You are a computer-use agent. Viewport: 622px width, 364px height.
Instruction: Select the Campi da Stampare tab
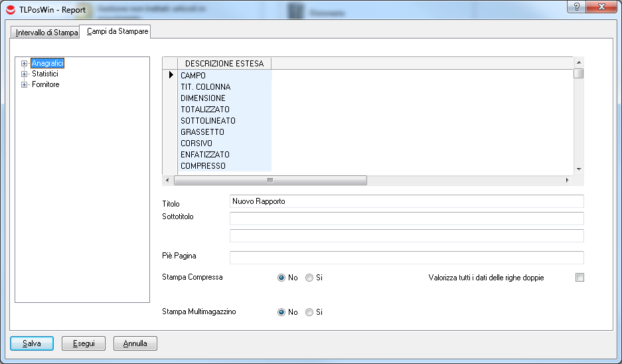(117, 31)
